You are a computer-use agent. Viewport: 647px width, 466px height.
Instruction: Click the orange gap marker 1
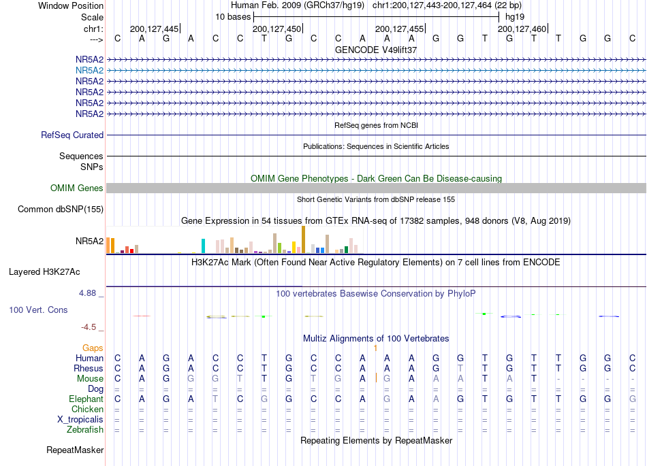375,348
